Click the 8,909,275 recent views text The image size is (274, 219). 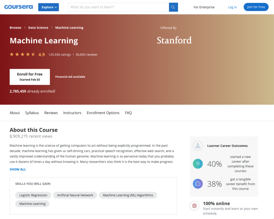pos(31,136)
